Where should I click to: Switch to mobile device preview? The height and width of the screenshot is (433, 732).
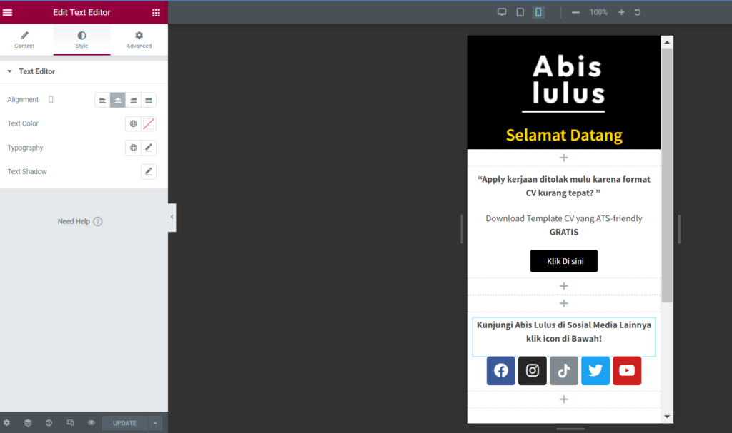click(538, 12)
